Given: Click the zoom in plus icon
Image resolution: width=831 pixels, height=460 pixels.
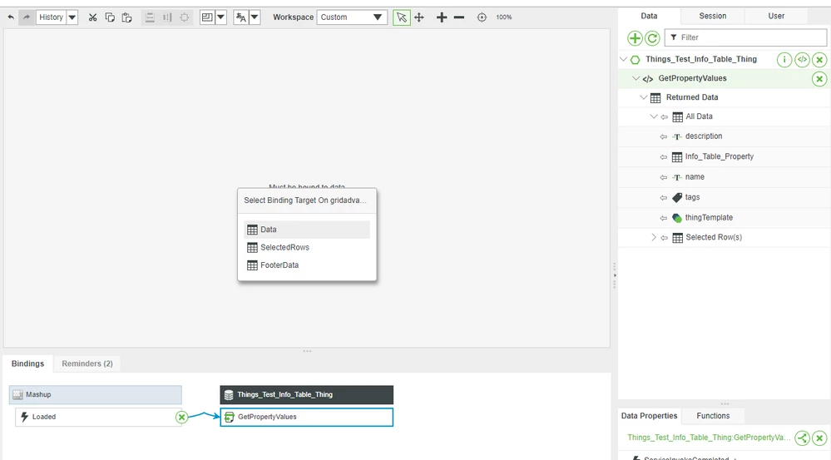Looking at the screenshot, I should [x=442, y=17].
